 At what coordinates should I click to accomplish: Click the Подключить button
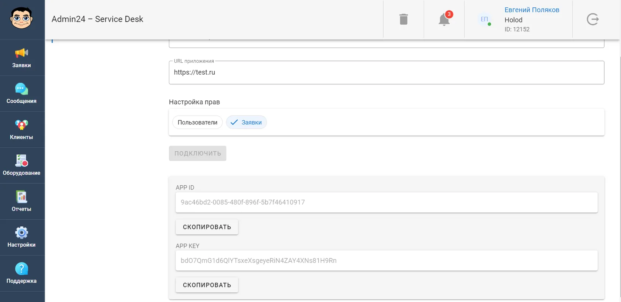(x=197, y=153)
